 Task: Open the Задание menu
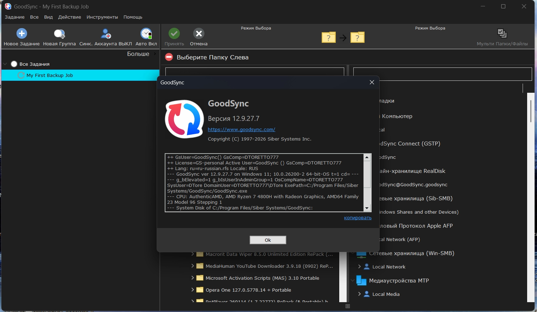15,17
